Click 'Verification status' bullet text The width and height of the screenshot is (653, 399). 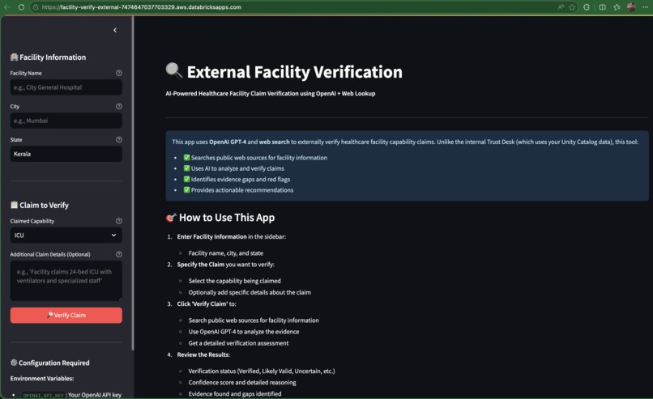tap(262, 371)
